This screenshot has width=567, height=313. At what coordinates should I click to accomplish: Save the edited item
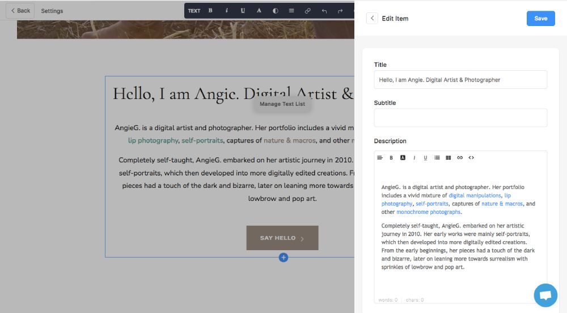540,18
